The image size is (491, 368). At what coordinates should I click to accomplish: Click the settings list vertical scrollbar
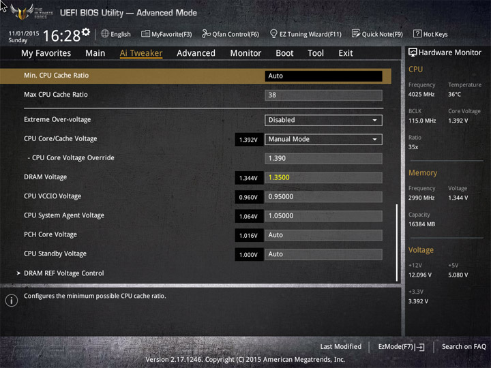[x=397, y=243]
